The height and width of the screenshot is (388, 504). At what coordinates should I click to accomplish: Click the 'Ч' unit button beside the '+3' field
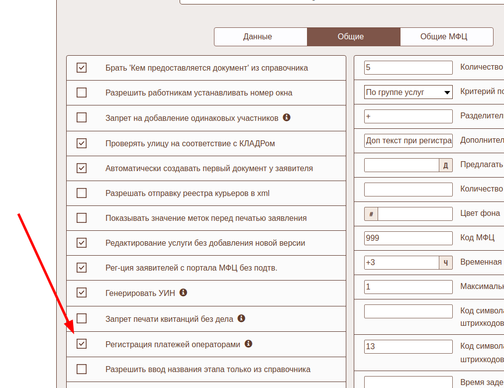tap(445, 263)
